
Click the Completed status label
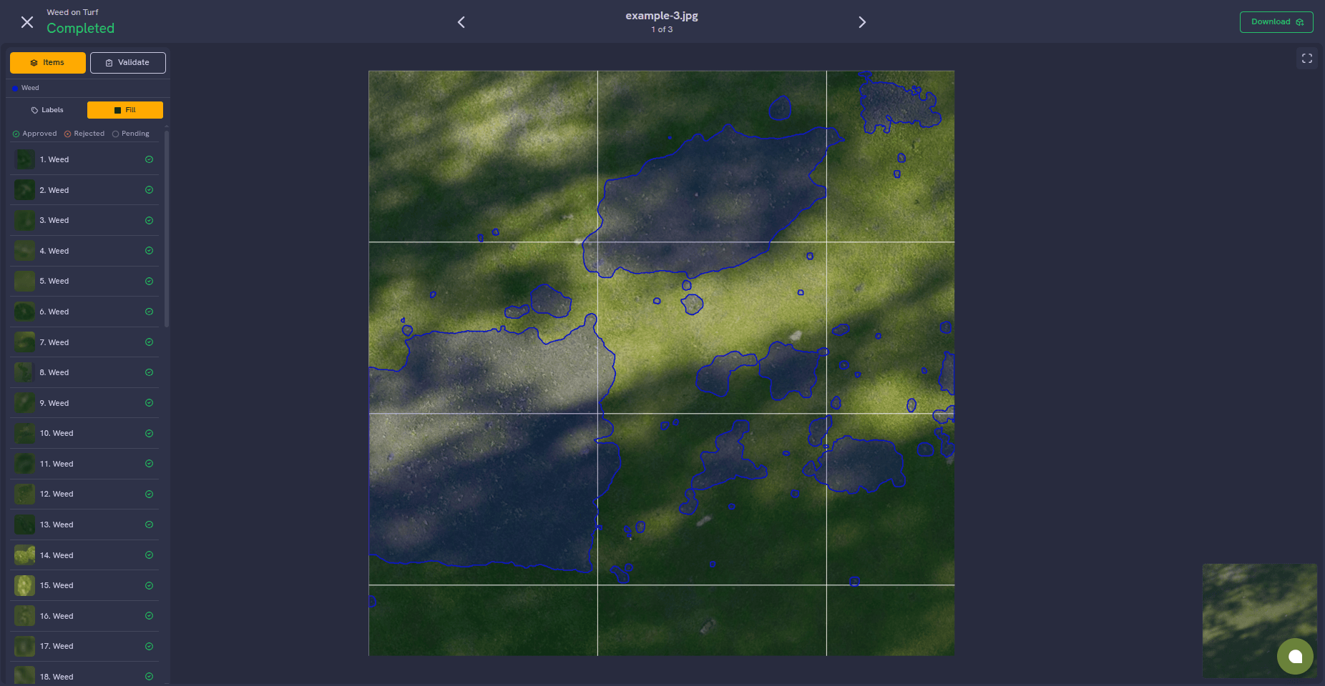81,29
